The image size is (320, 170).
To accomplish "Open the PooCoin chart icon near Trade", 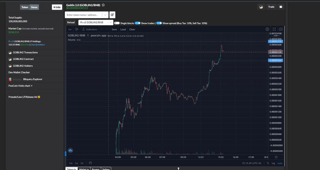I will (x=261, y=7).
